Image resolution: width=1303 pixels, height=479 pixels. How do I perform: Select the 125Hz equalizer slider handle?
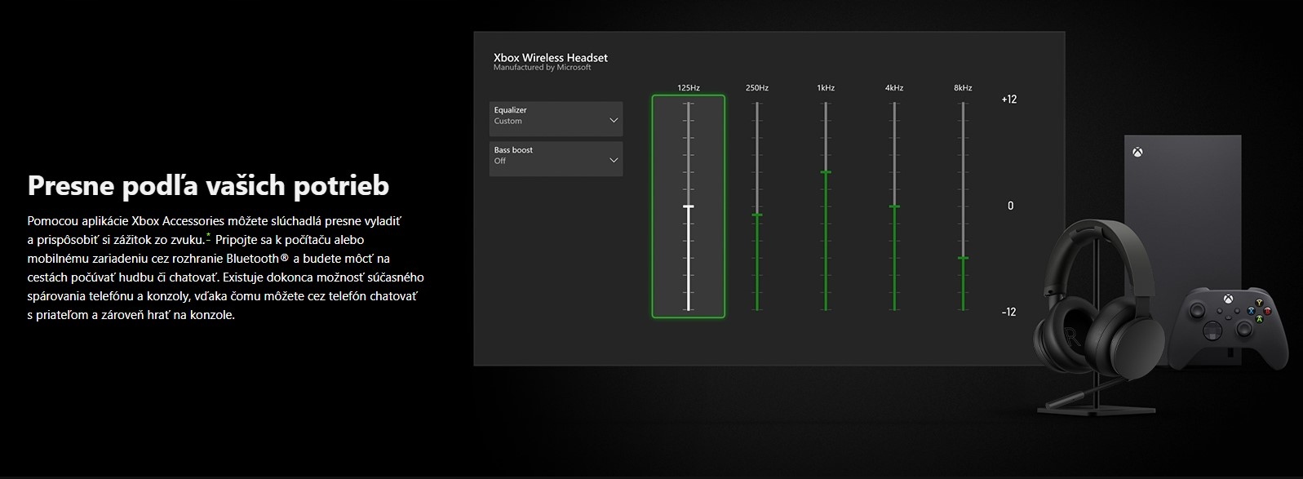click(x=688, y=207)
